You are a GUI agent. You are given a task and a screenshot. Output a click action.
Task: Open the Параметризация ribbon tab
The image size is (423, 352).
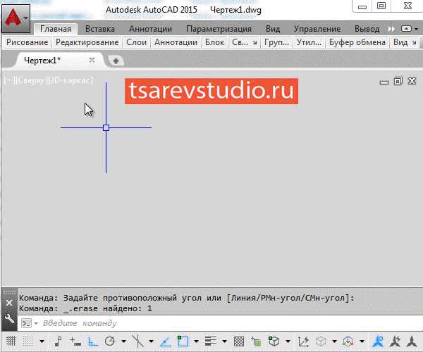[219, 29]
